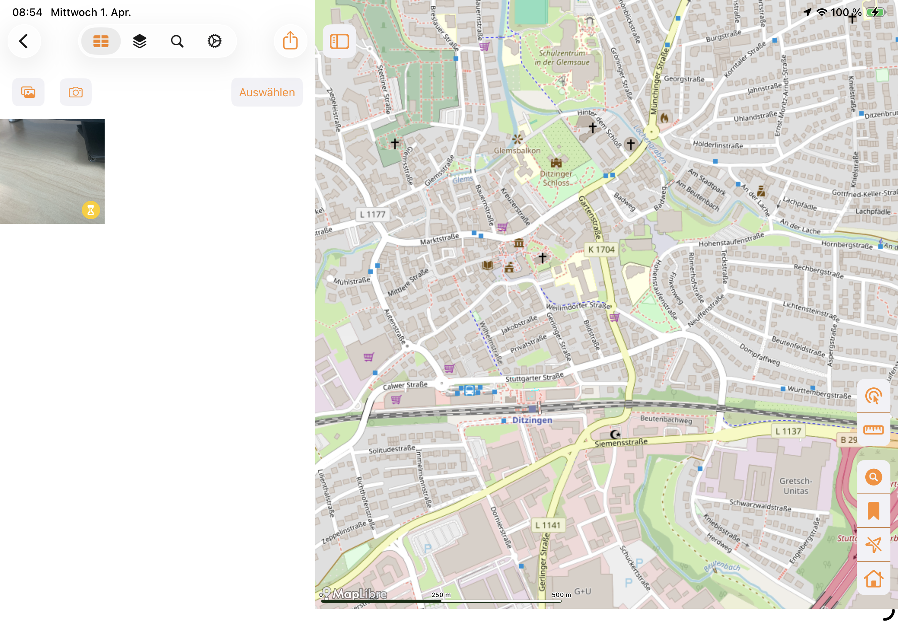Viewport: 898px width, 624px height.
Task: Open saved bookmarks on the map panel
Action: tap(874, 511)
